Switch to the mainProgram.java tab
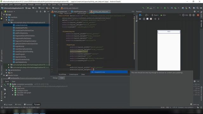This screenshot has width=203, height=114. pyautogui.click(x=80, y=11)
